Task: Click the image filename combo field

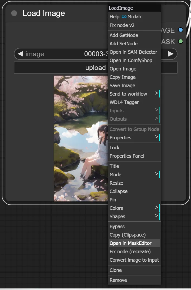Action: [x=96, y=54]
